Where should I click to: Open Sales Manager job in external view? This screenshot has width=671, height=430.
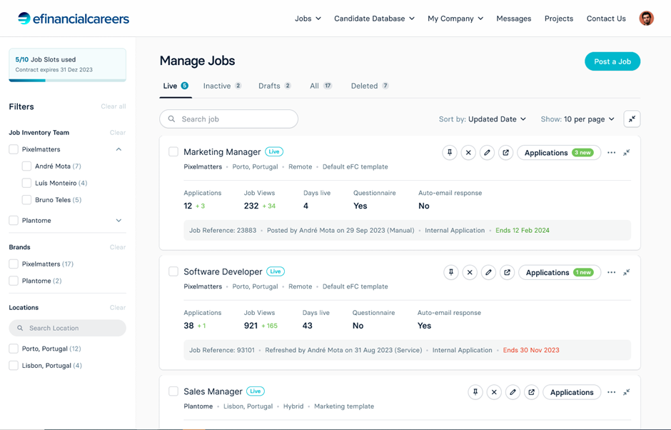pyautogui.click(x=532, y=392)
